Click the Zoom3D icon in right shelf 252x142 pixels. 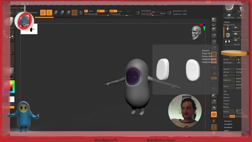point(214,102)
